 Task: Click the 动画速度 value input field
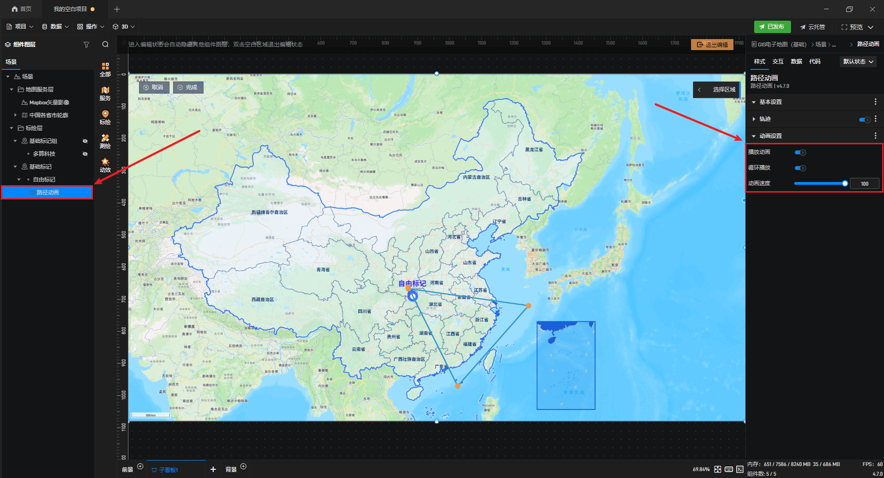click(864, 184)
